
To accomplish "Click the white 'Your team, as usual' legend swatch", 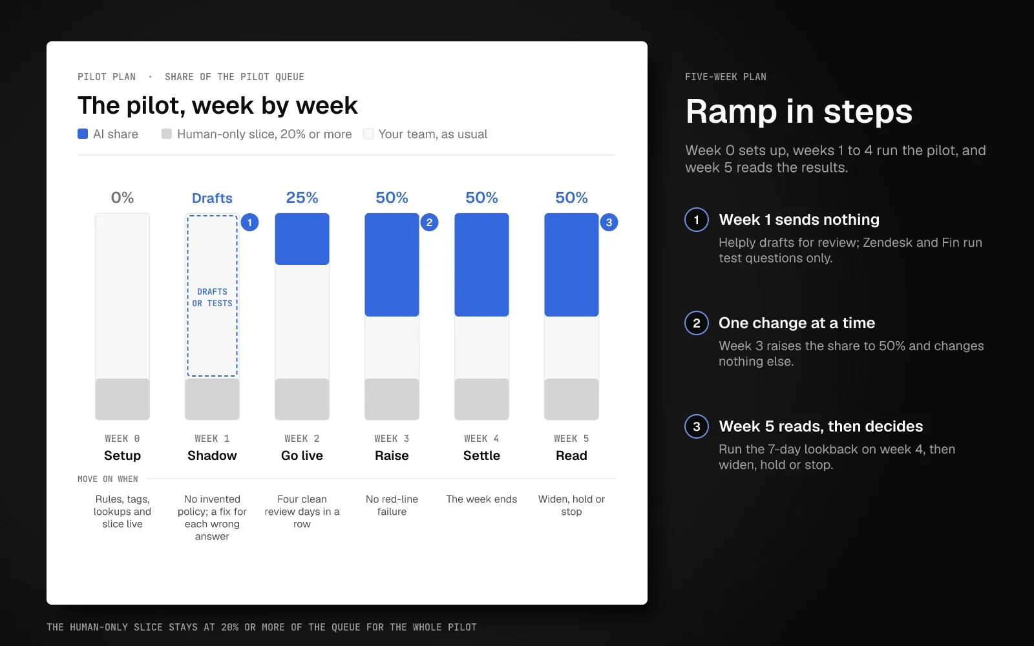I will [368, 134].
